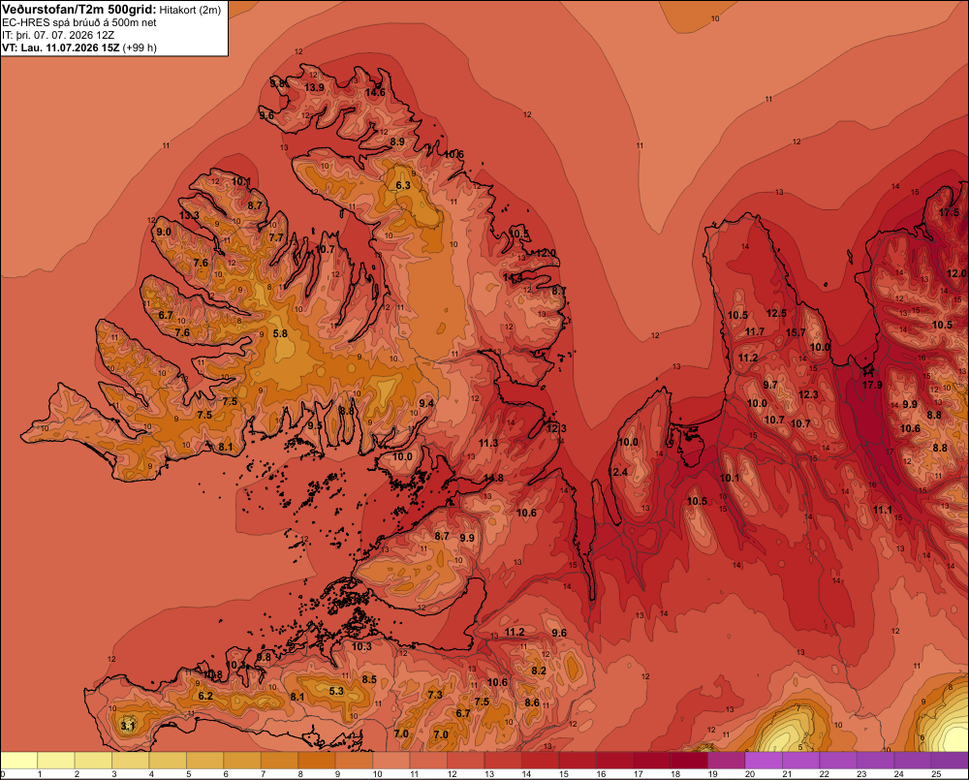
Task: Select the 15.7 temperature label
Action: [x=796, y=332]
